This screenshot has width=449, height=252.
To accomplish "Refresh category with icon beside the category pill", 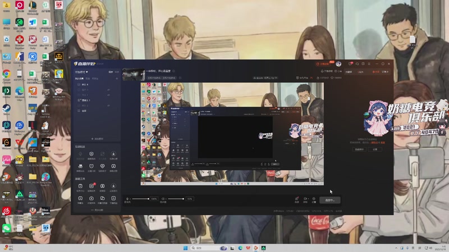I will (x=180, y=78).
